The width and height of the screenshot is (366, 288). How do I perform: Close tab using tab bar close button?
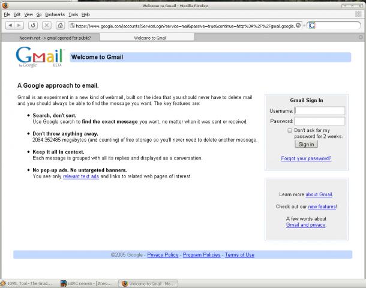click(x=361, y=37)
